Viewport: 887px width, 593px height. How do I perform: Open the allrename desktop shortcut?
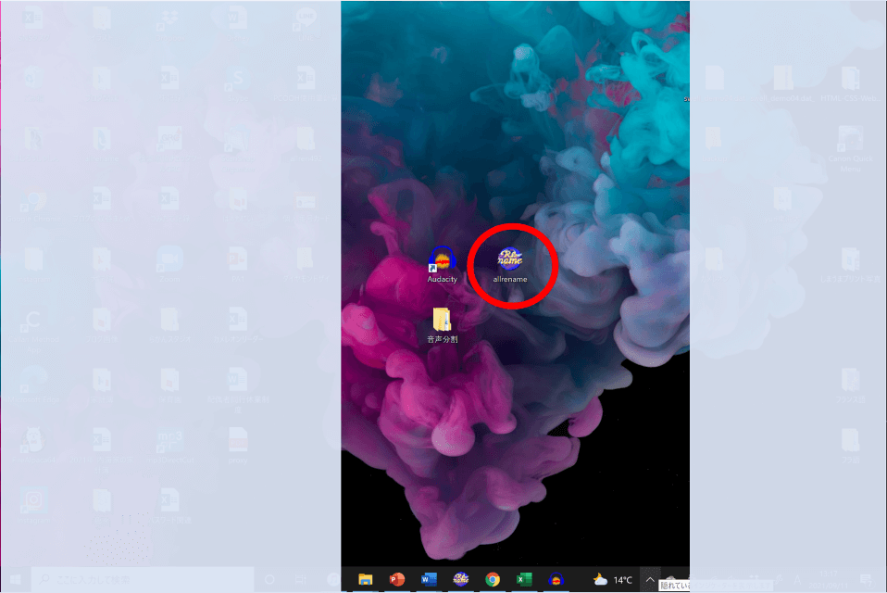pyautogui.click(x=509, y=265)
